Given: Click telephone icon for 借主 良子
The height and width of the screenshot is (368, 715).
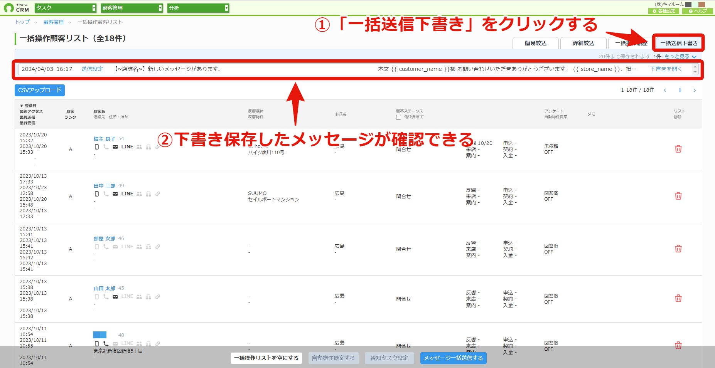Looking at the screenshot, I should (x=106, y=147).
